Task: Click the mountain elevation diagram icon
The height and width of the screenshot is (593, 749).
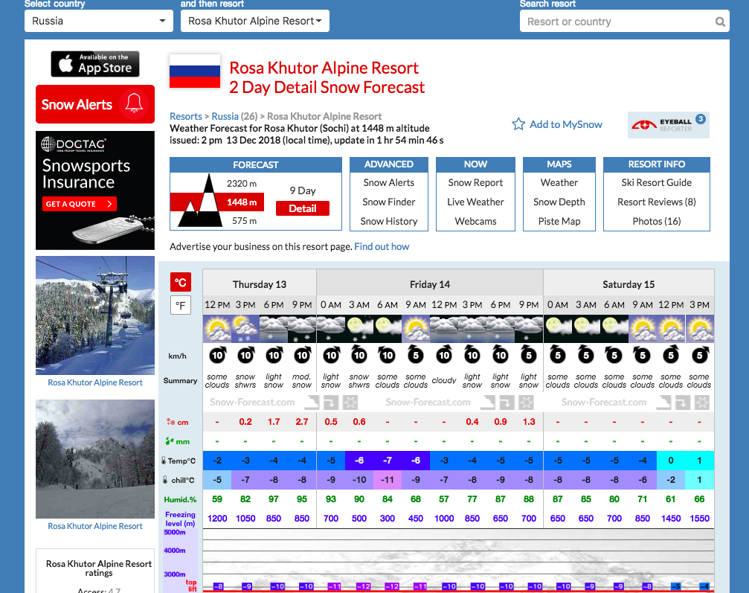Action: 200,201
